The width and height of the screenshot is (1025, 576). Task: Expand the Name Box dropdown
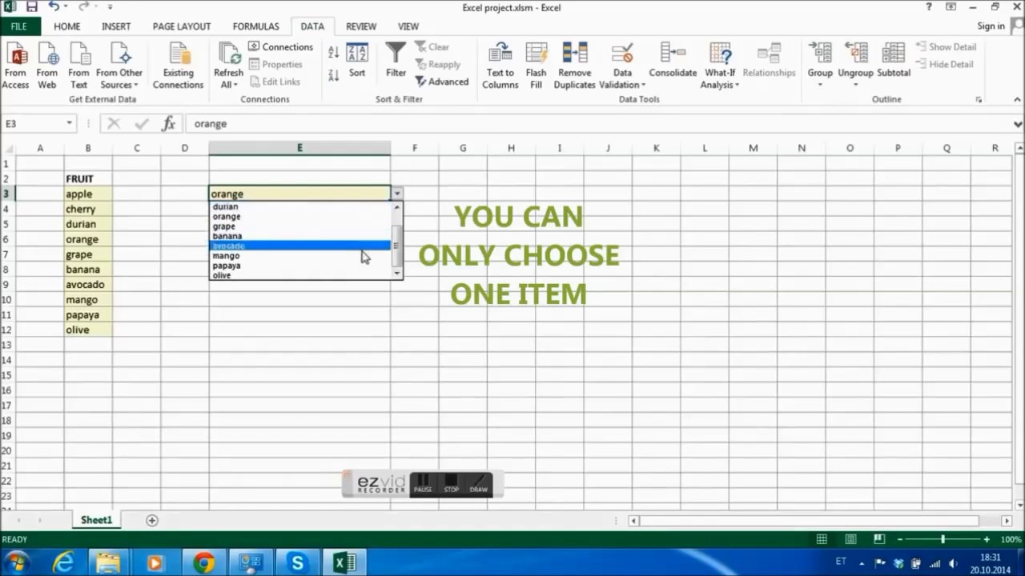click(70, 123)
